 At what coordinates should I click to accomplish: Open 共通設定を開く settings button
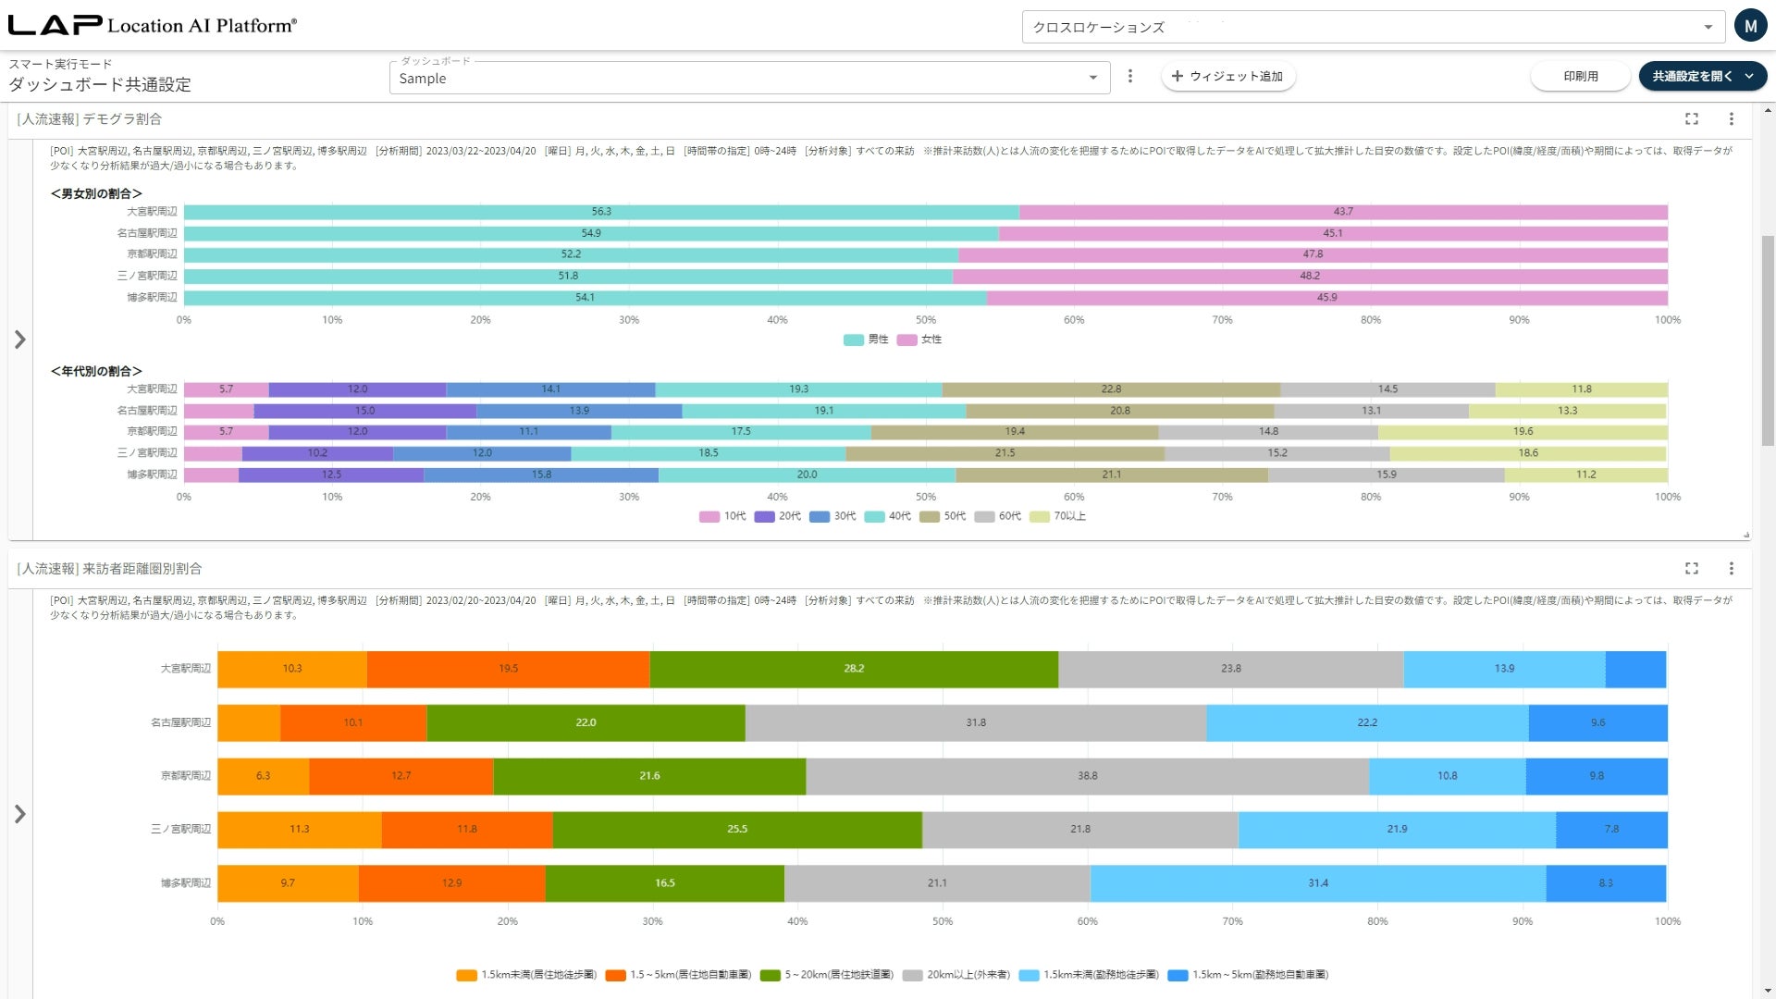click(1702, 76)
